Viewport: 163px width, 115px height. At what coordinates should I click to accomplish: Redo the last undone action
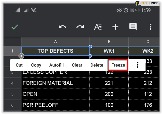(80, 27)
